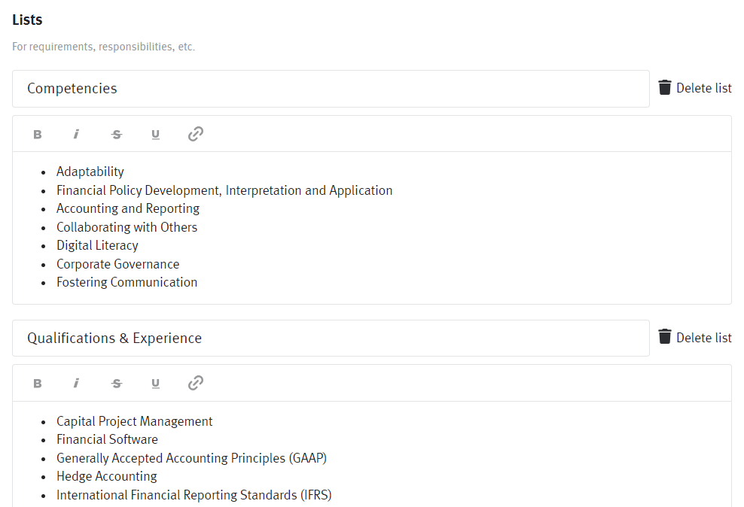Click the Digital Literacy bullet item
The width and height of the screenshot is (744, 507).
(97, 245)
